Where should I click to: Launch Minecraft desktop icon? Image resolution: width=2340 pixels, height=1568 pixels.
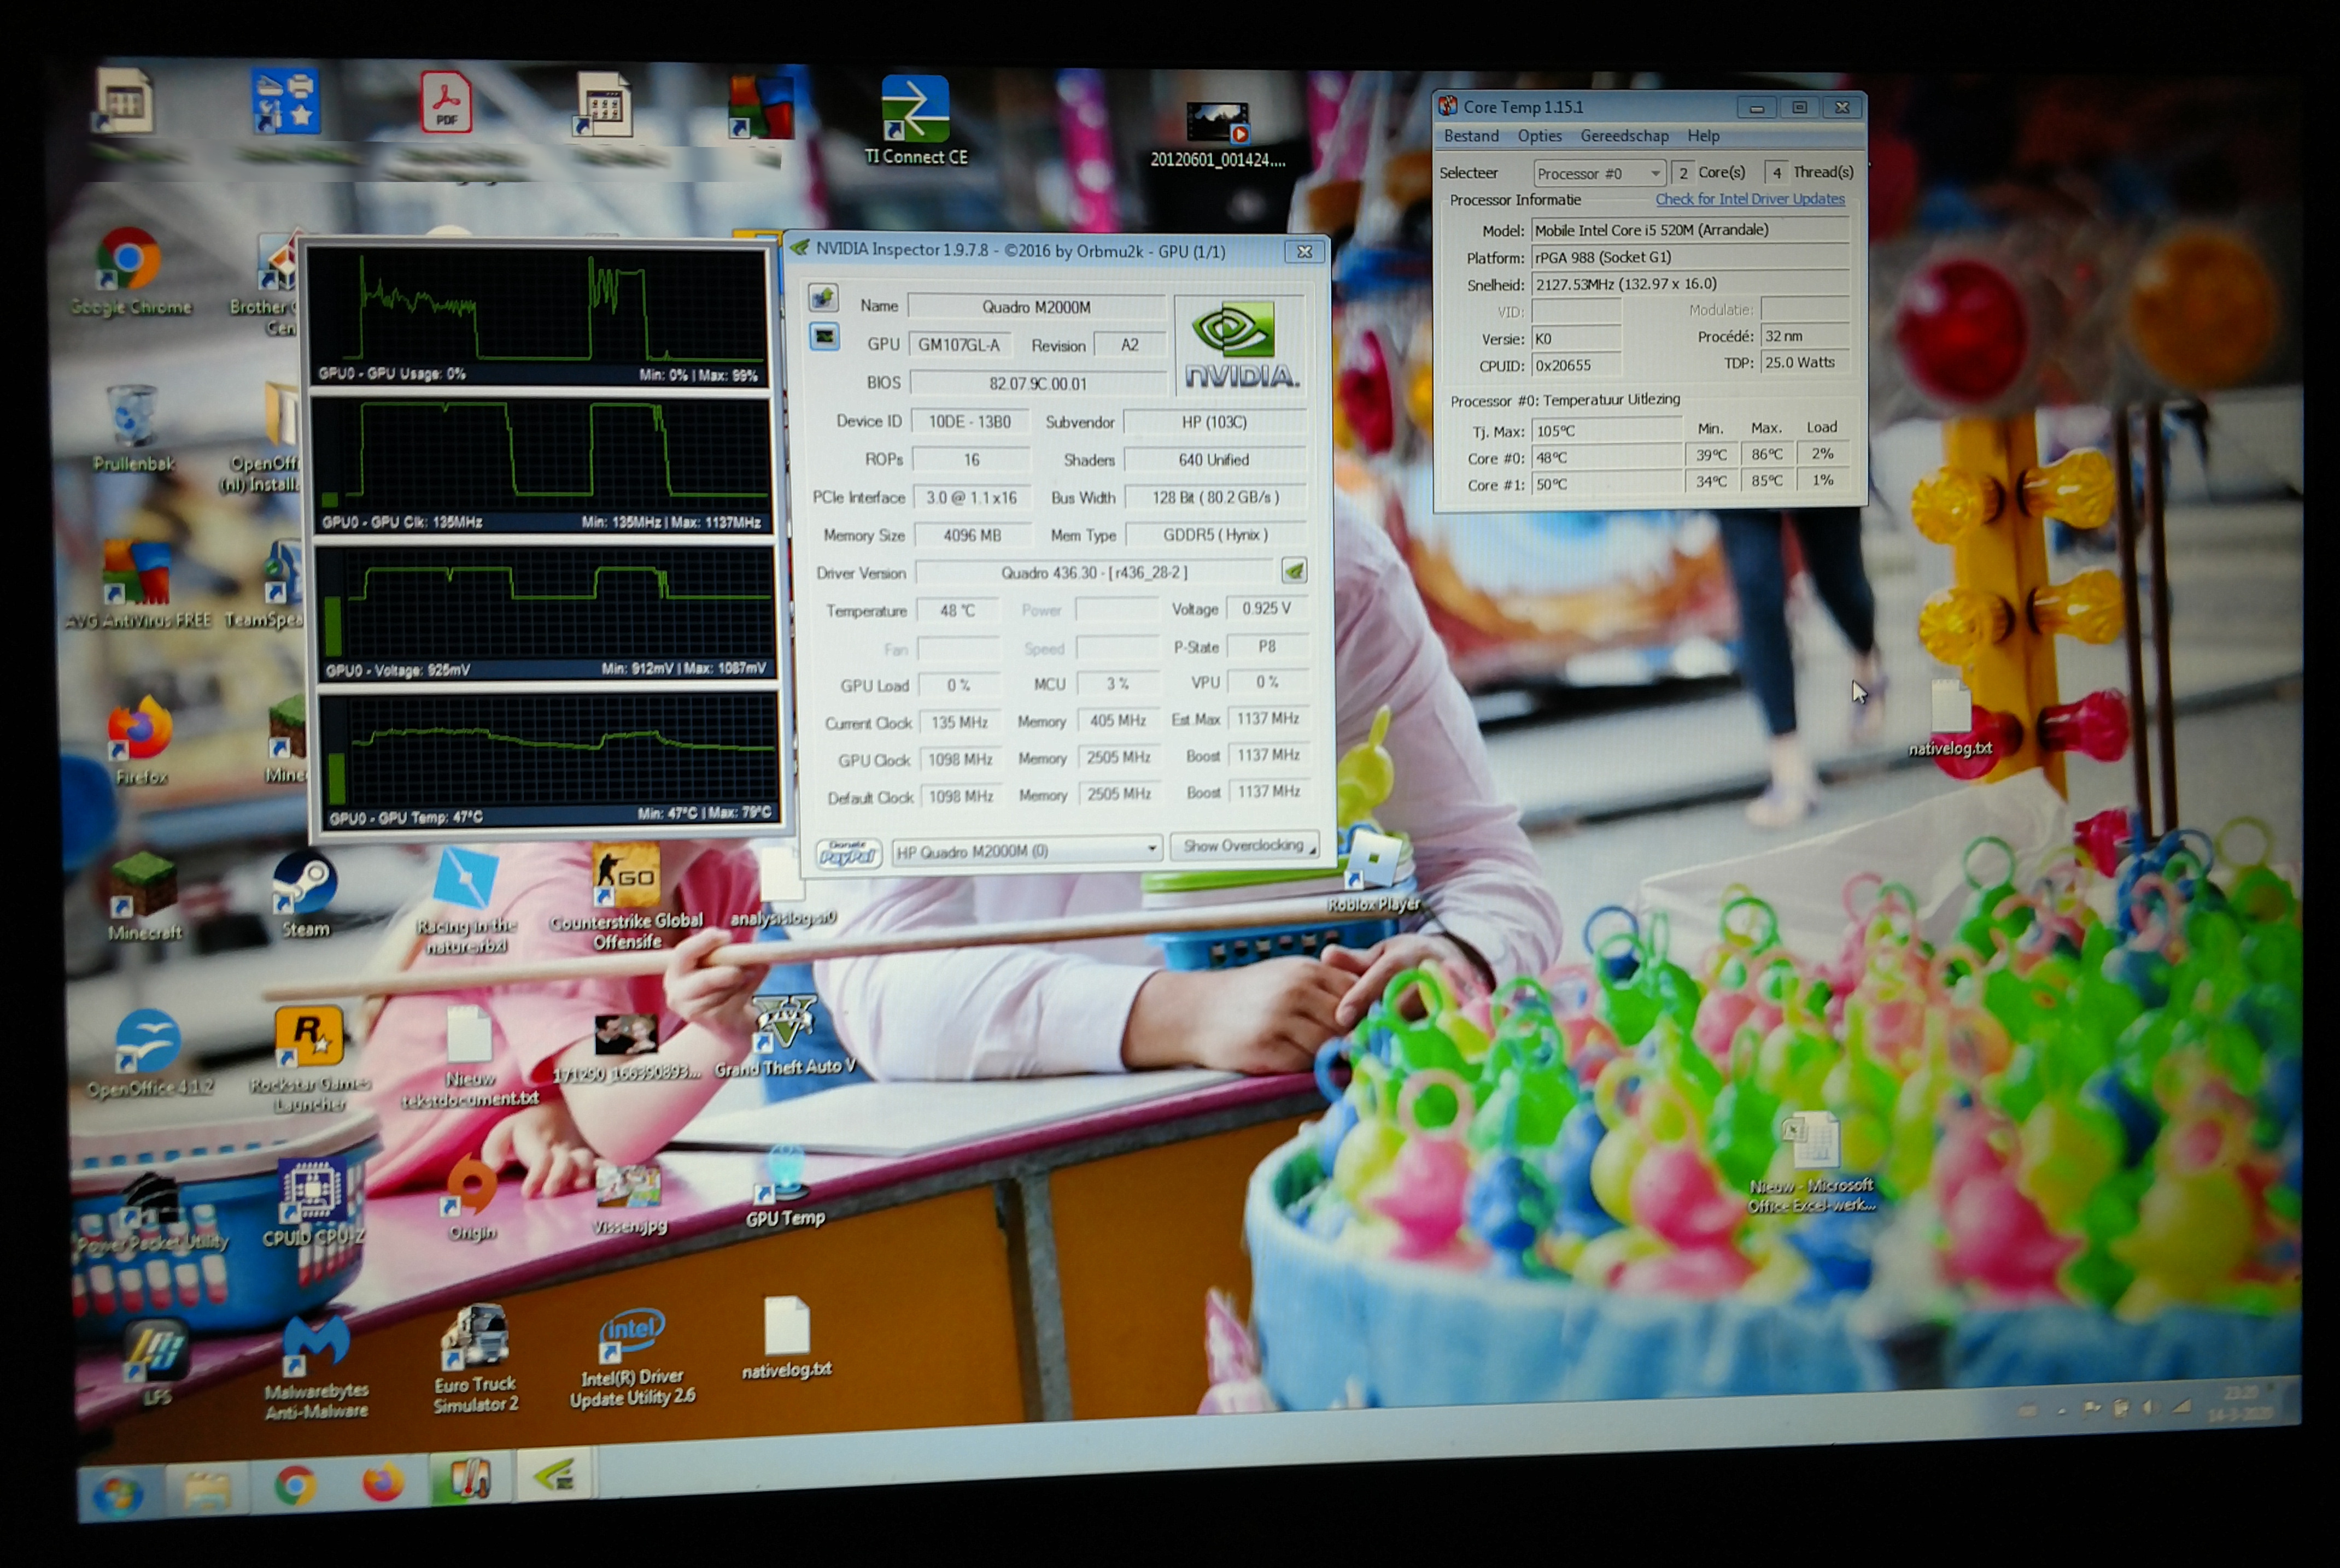[x=144, y=896]
